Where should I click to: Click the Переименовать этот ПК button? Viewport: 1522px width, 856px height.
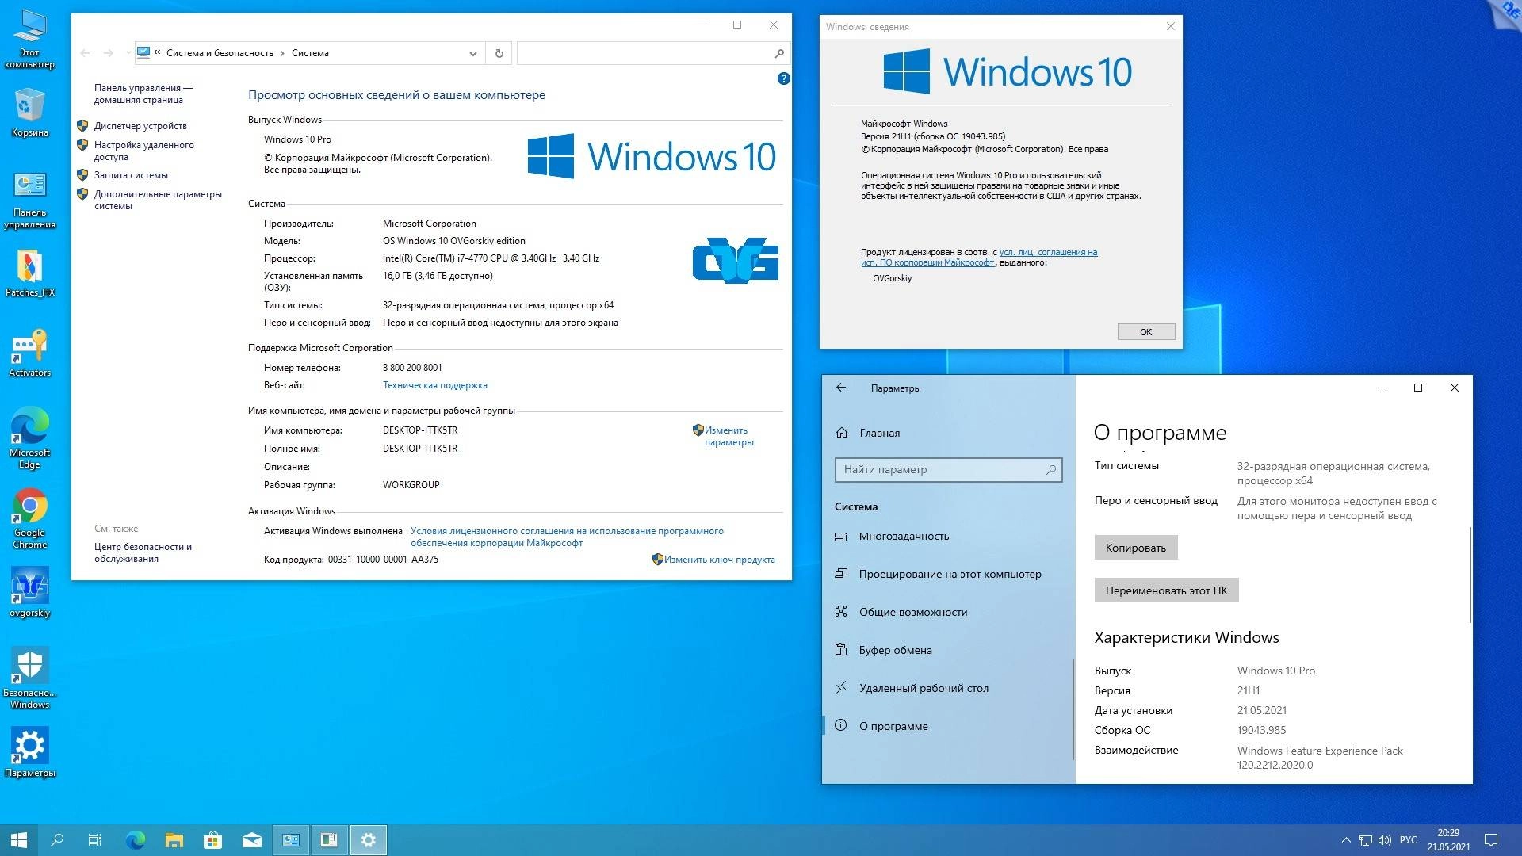pyautogui.click(x=1165, y=590)
